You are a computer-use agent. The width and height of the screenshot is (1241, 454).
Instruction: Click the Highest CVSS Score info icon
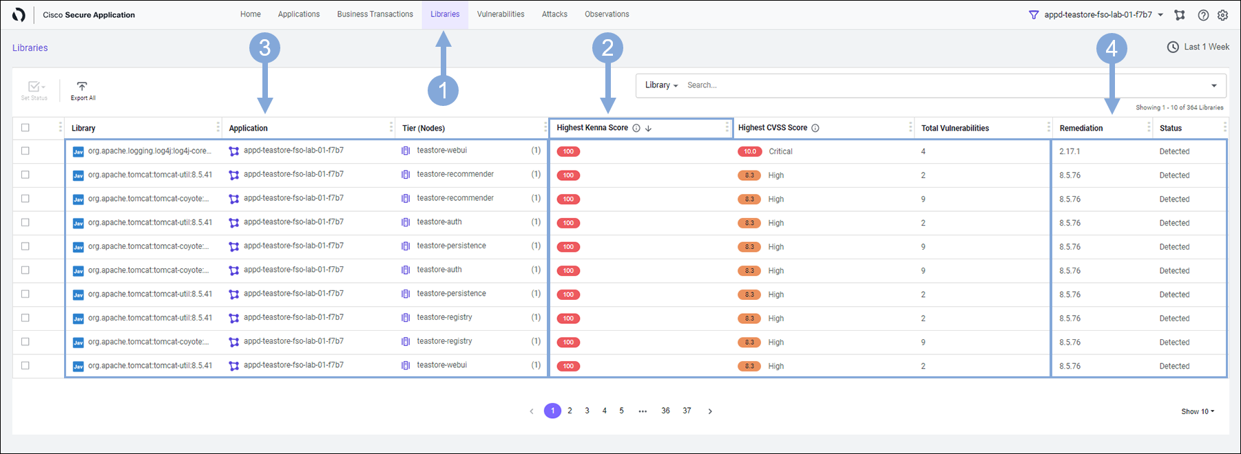tap(815, 128)
